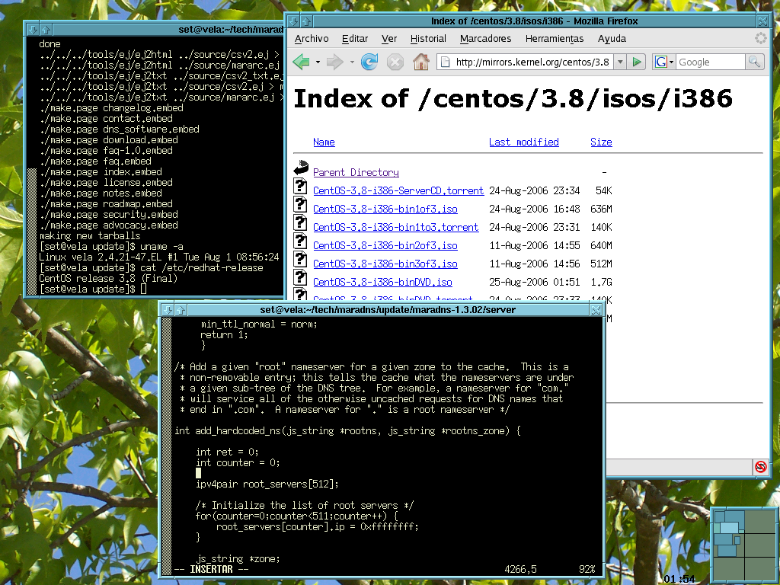780x585 pixels.
Task: Click the file icon beside CentOS-3.8-i386-bin1of3.iso
Action: tap(300, 204)
